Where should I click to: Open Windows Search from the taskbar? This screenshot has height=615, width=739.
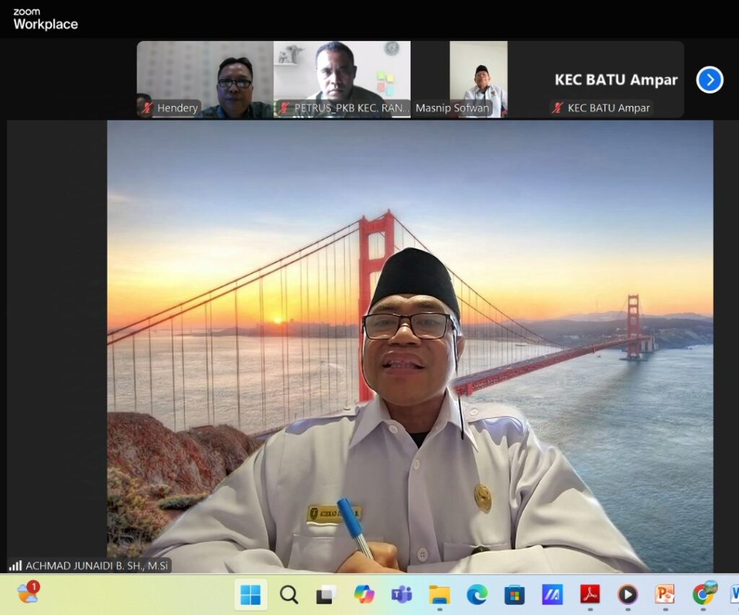point(289,595)
